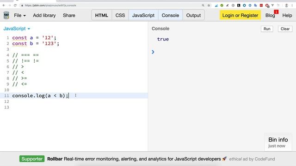296x166 pixels.
Task: Click the console.log(a < b) line
Action: click(40, 95)
